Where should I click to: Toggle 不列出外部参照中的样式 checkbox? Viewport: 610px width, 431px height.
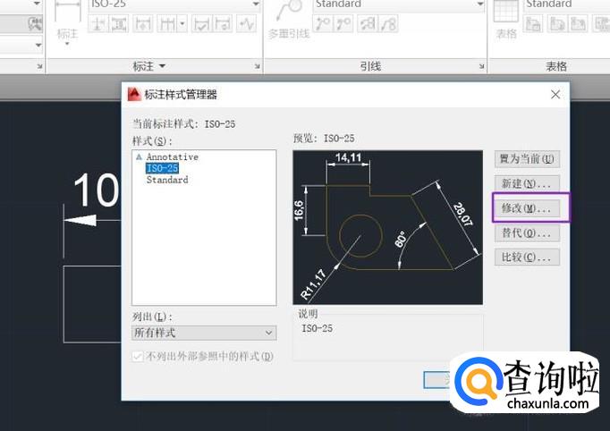138,356
